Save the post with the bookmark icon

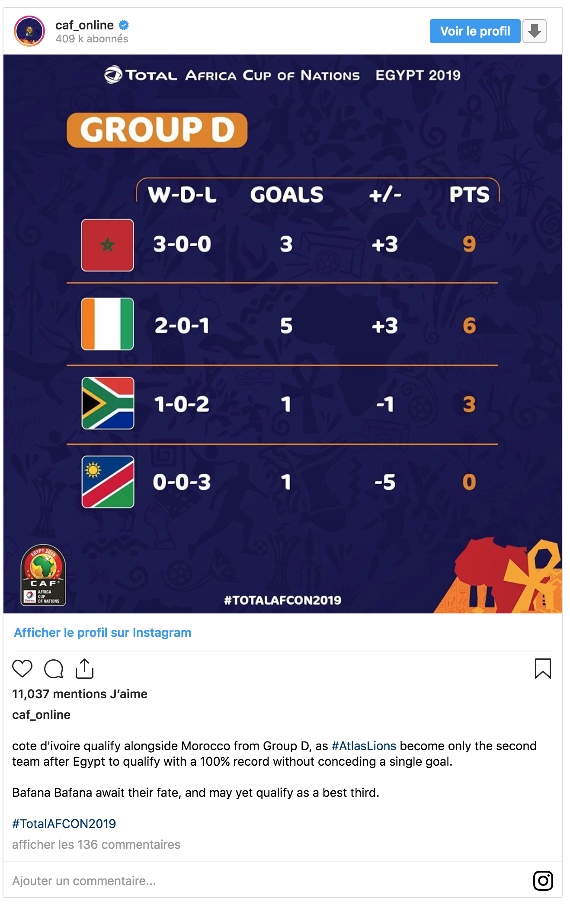pyautogui.click(x=543, y=668)
